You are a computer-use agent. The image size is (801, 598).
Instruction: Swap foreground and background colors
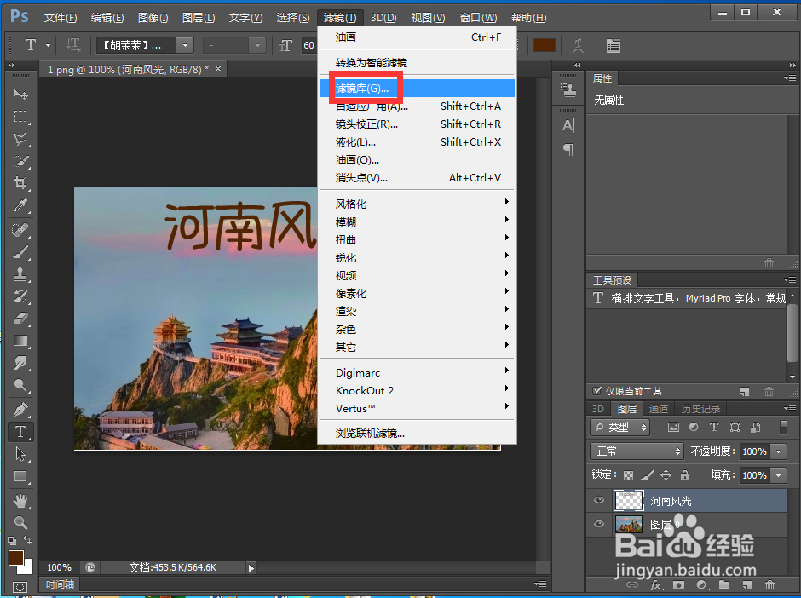tap(27, 540)
